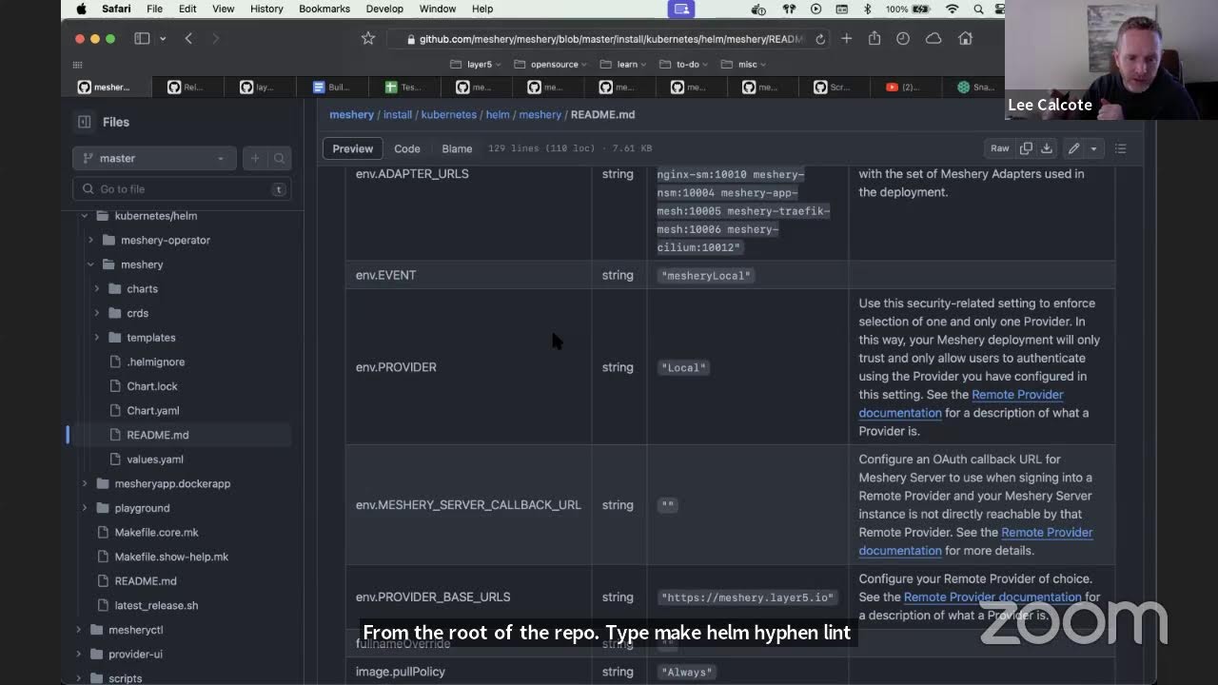Open values.yaml in file tree

pos(155,460)
